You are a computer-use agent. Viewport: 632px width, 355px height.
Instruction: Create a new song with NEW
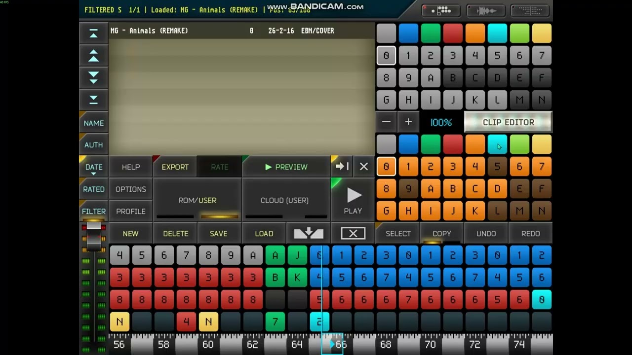[130, 233]
